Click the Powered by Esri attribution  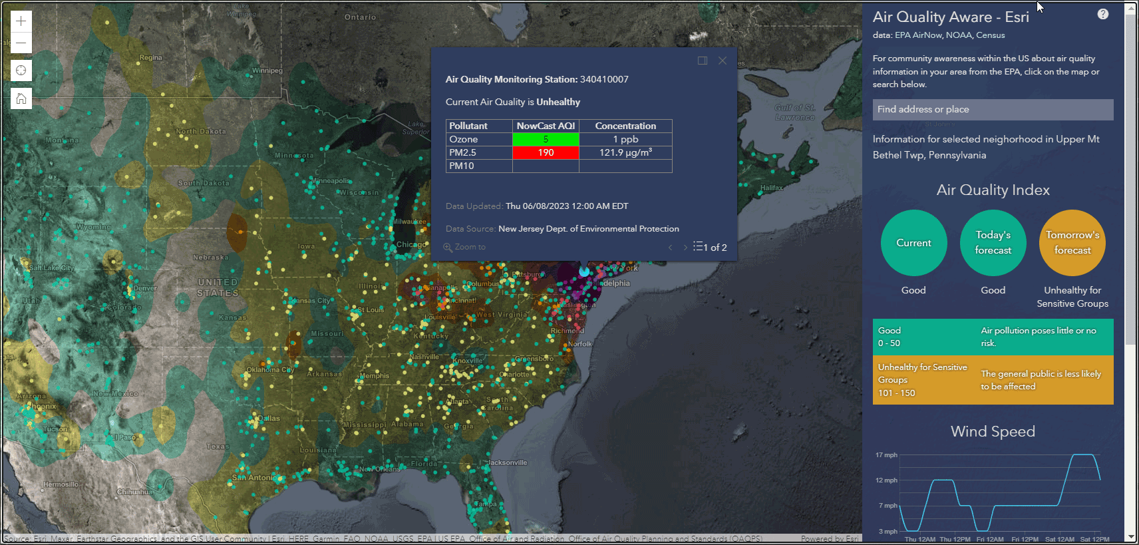point(830,539)
